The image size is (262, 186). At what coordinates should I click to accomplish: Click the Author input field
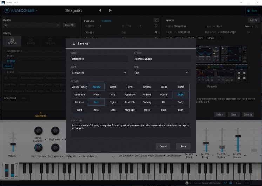(x=162, y=59)
